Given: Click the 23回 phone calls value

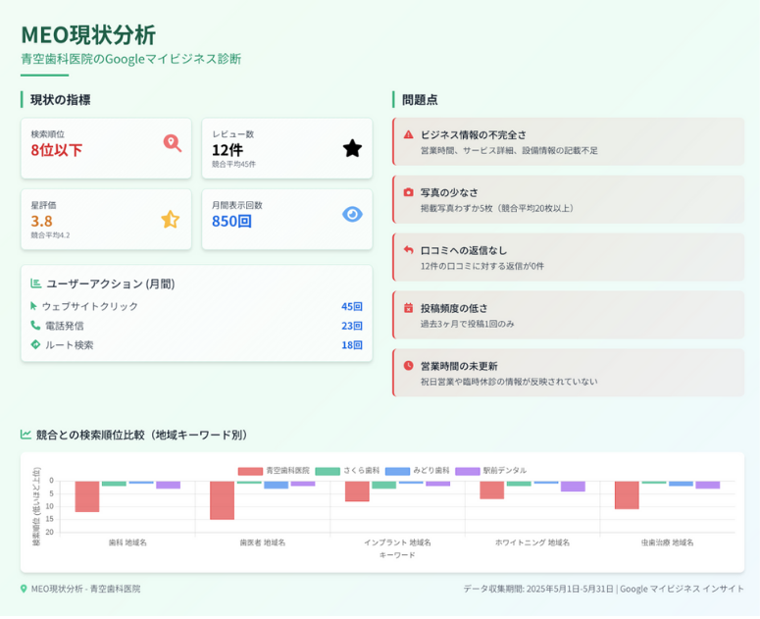Looking at the screenshot, I should tap(352, 326).
